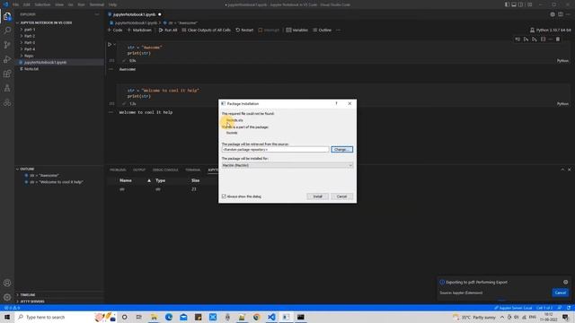Open Outline from notebook toolbar
The width and height of the screenshot is (575, 323).
322,30
